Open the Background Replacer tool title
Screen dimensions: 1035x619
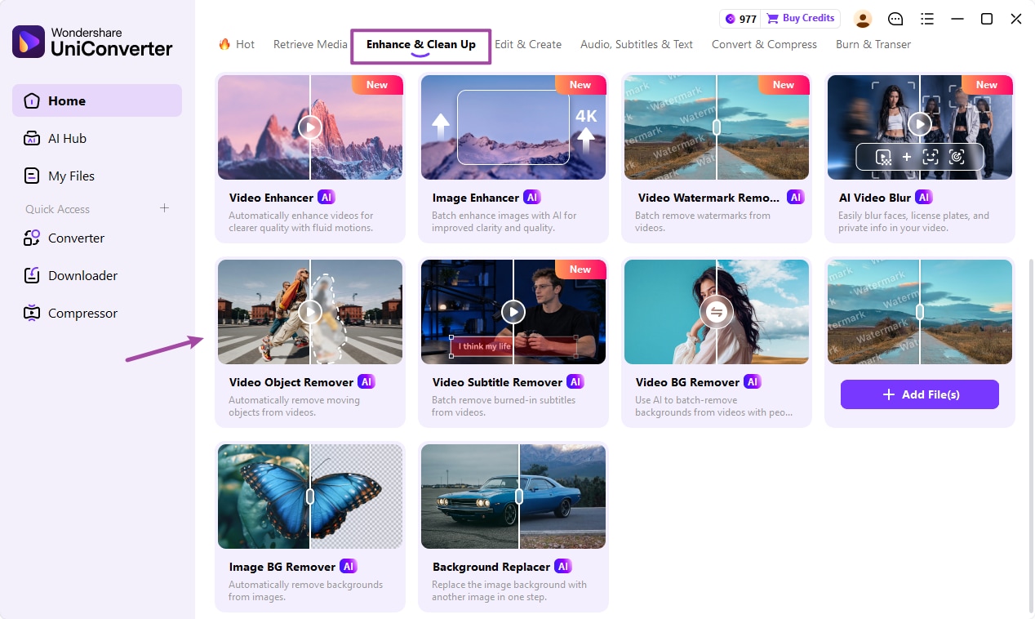[x=491, y=567]
